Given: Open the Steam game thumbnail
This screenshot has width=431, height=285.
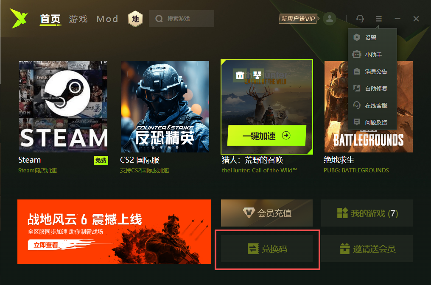Looking at the screenshot, I should 63,106.
